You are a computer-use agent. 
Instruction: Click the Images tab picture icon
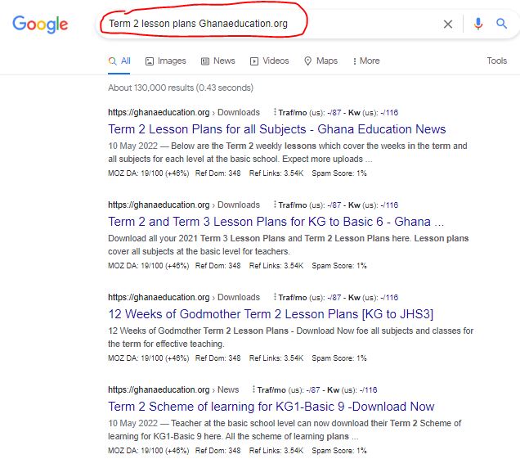click(150, 61)
